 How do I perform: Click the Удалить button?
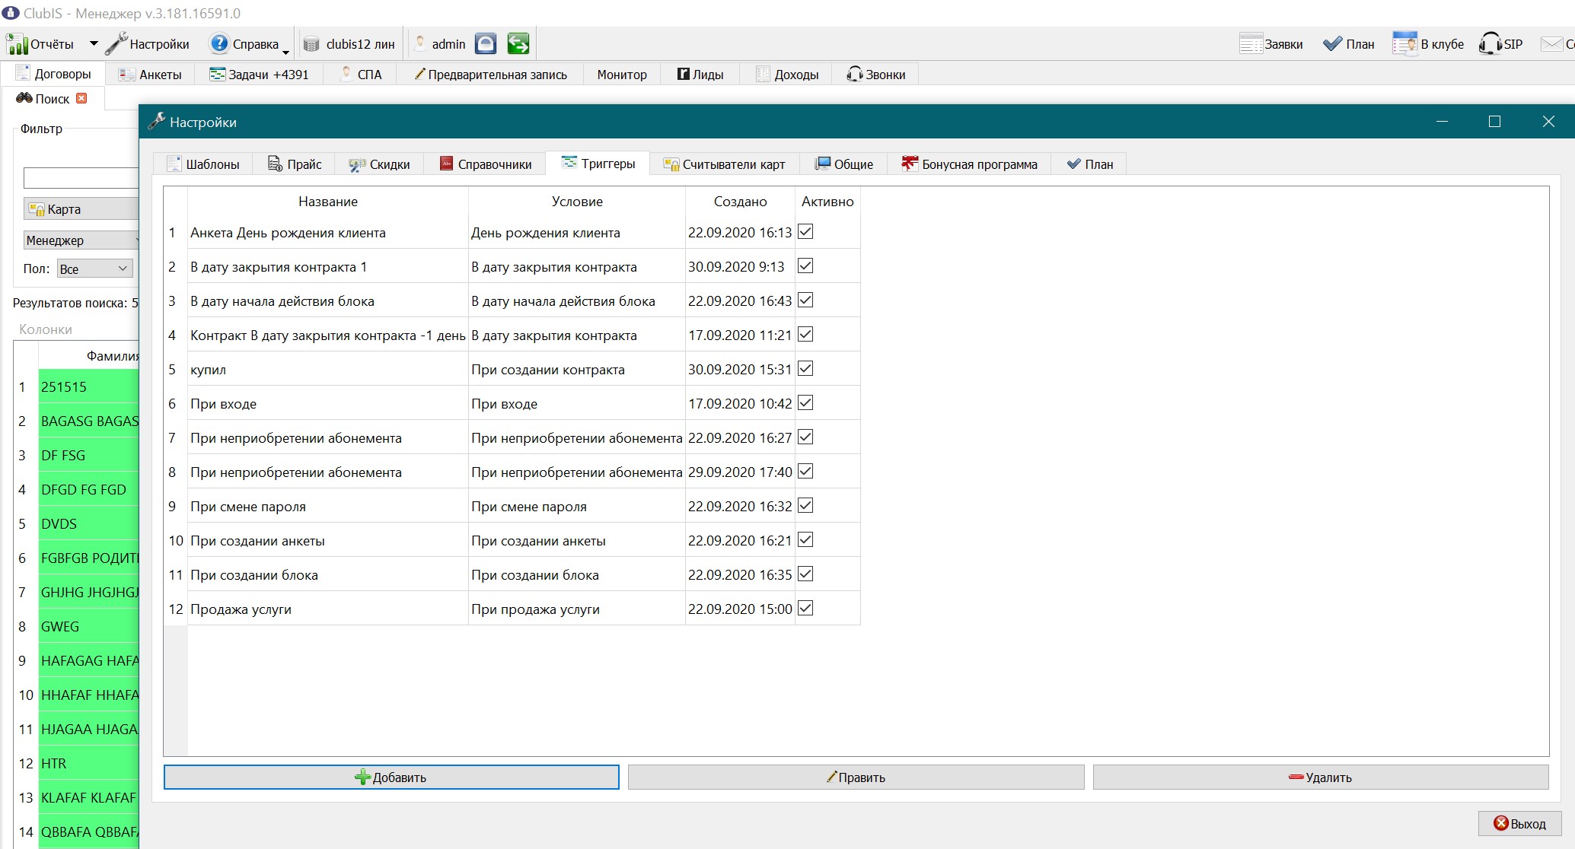point(1321,777)
